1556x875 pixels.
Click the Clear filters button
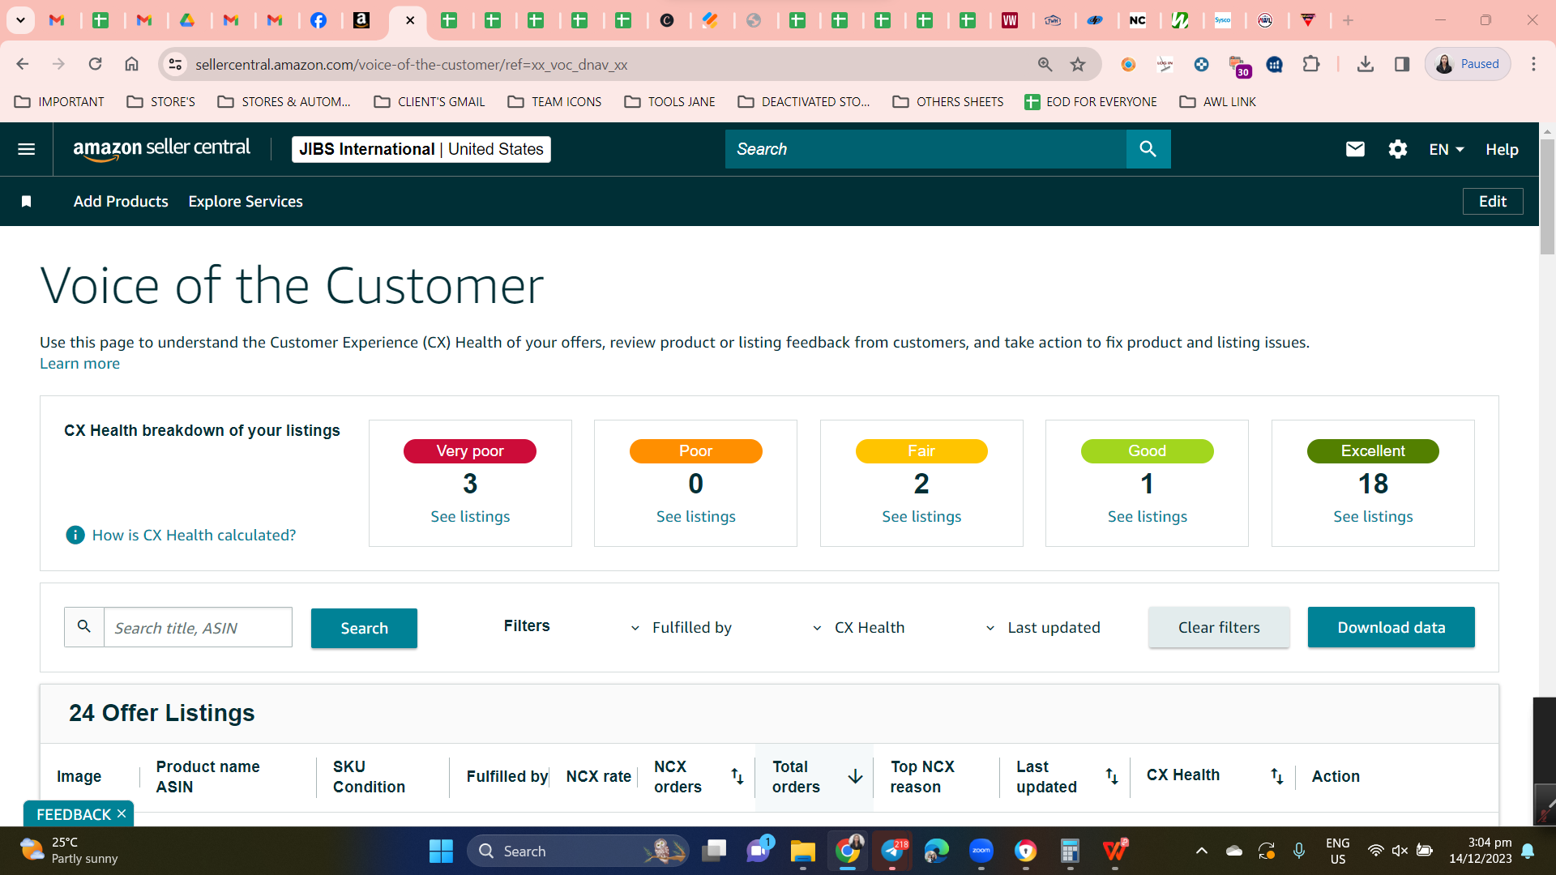pyautogui.click(x=1219, y=627)
